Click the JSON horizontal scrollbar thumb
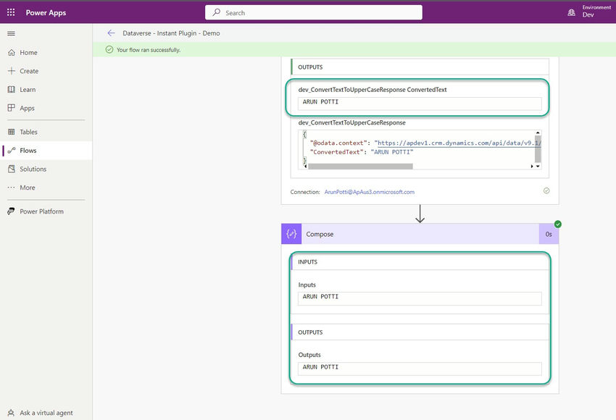The width and height of the screenshot is (616, 420). [x=360, y=167]
